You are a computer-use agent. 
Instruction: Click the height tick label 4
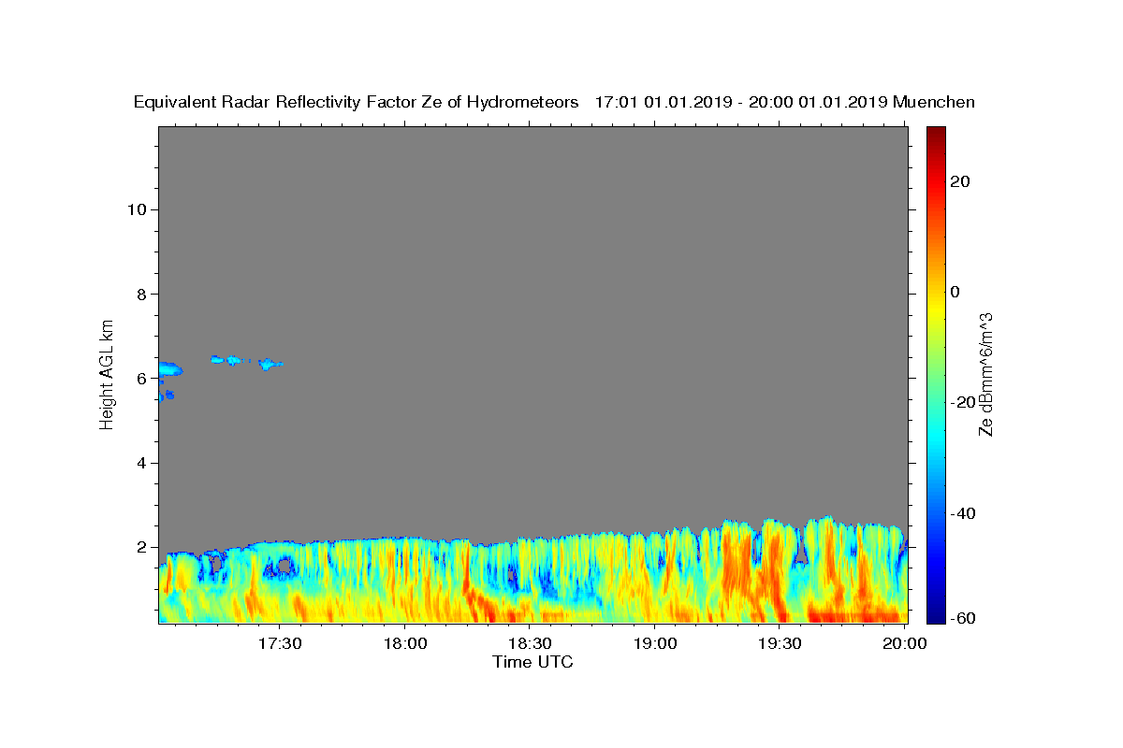(x=139, y=463)
